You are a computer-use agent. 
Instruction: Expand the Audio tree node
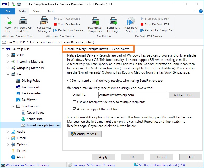click(8, 132)
